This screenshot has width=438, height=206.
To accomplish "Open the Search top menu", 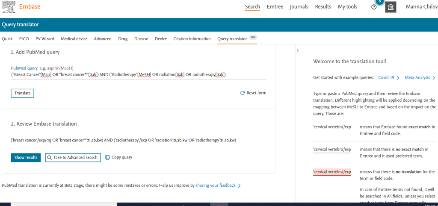I will [x=252, y=7].
